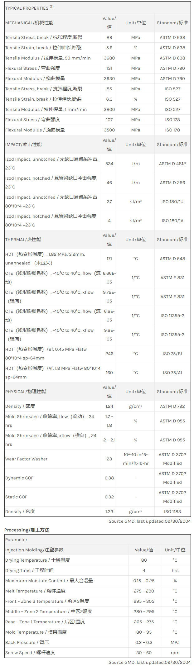The width and height of the screenshot is (194, 671).
Task: Select the Maximum Moisture Content value 0.15 - 0.25
Action: coord(144,581)
